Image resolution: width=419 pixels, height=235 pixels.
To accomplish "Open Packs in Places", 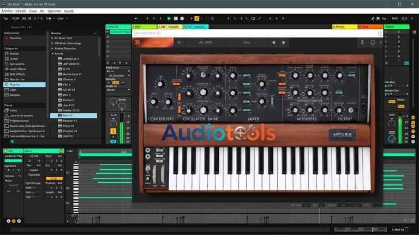I will point(11,110).
